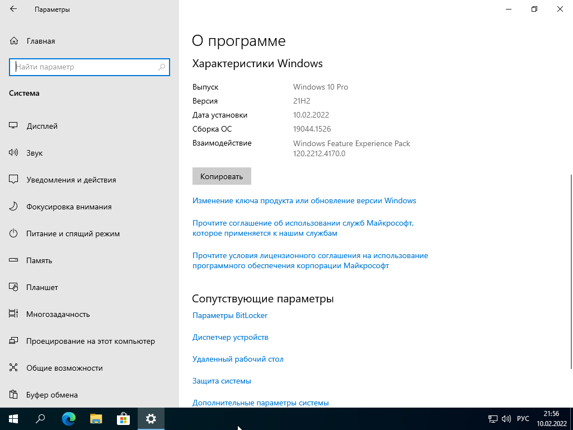
Task: Open the Windows Start menu
Action: [13, 419]
